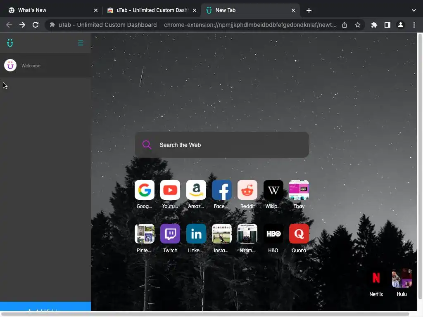Open the Google shortcut icon
423x317 pixels.
(x=144, y=190)
